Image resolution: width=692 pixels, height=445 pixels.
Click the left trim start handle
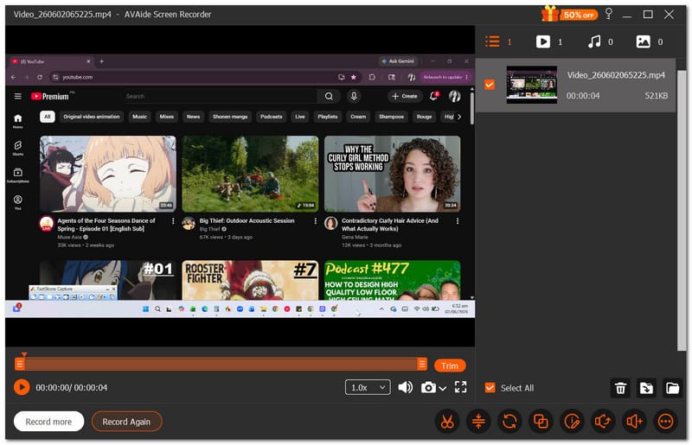[19, 364]
